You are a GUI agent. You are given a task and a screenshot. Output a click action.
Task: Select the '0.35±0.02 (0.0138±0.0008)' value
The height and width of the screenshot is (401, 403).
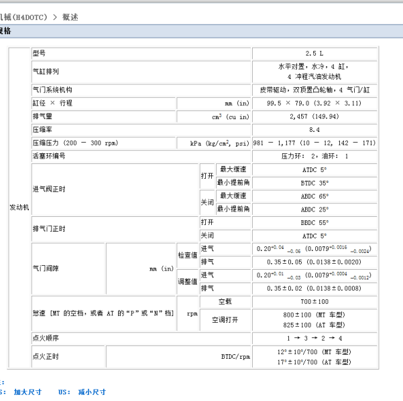pos(314,289)
